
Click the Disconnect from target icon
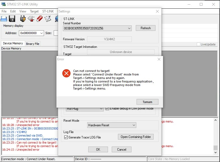(31, 19)
